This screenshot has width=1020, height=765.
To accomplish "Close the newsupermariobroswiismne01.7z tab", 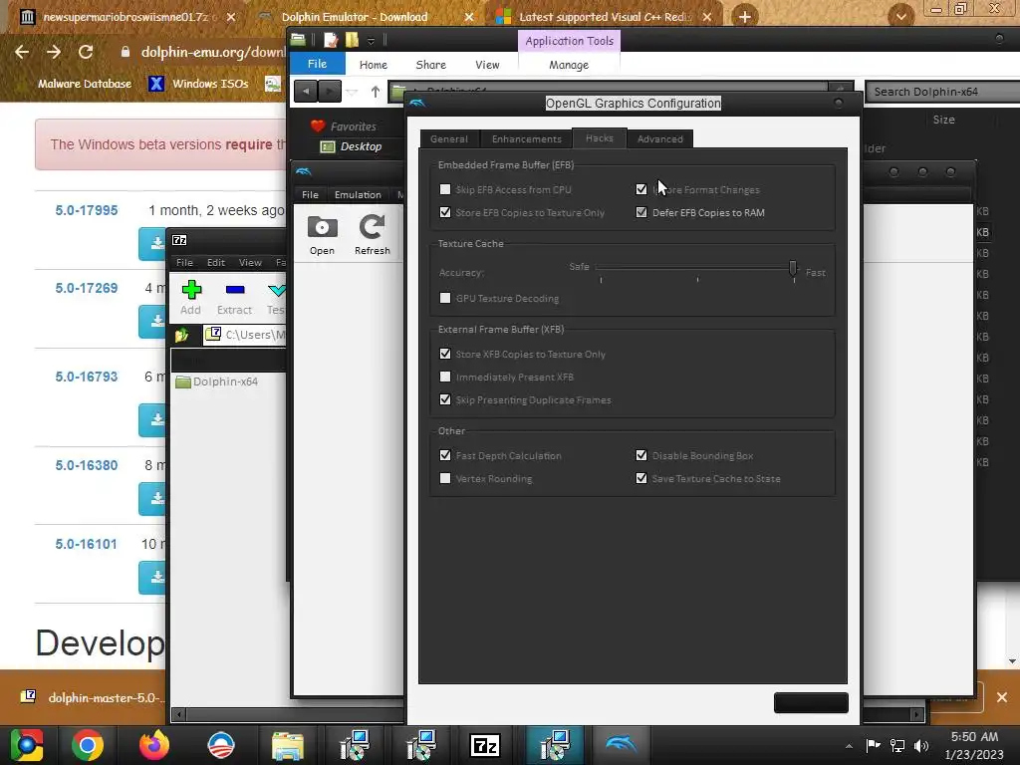I will (231, 17).
